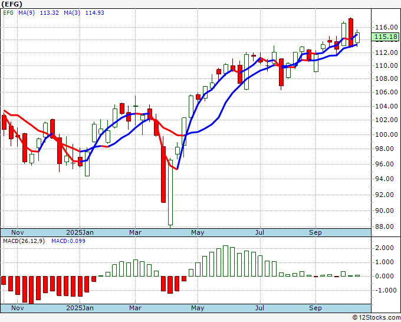401x322 pixels.
Task: Click the 104.00 price axis label
Action: pyautogui.click(x=386, y=106)
